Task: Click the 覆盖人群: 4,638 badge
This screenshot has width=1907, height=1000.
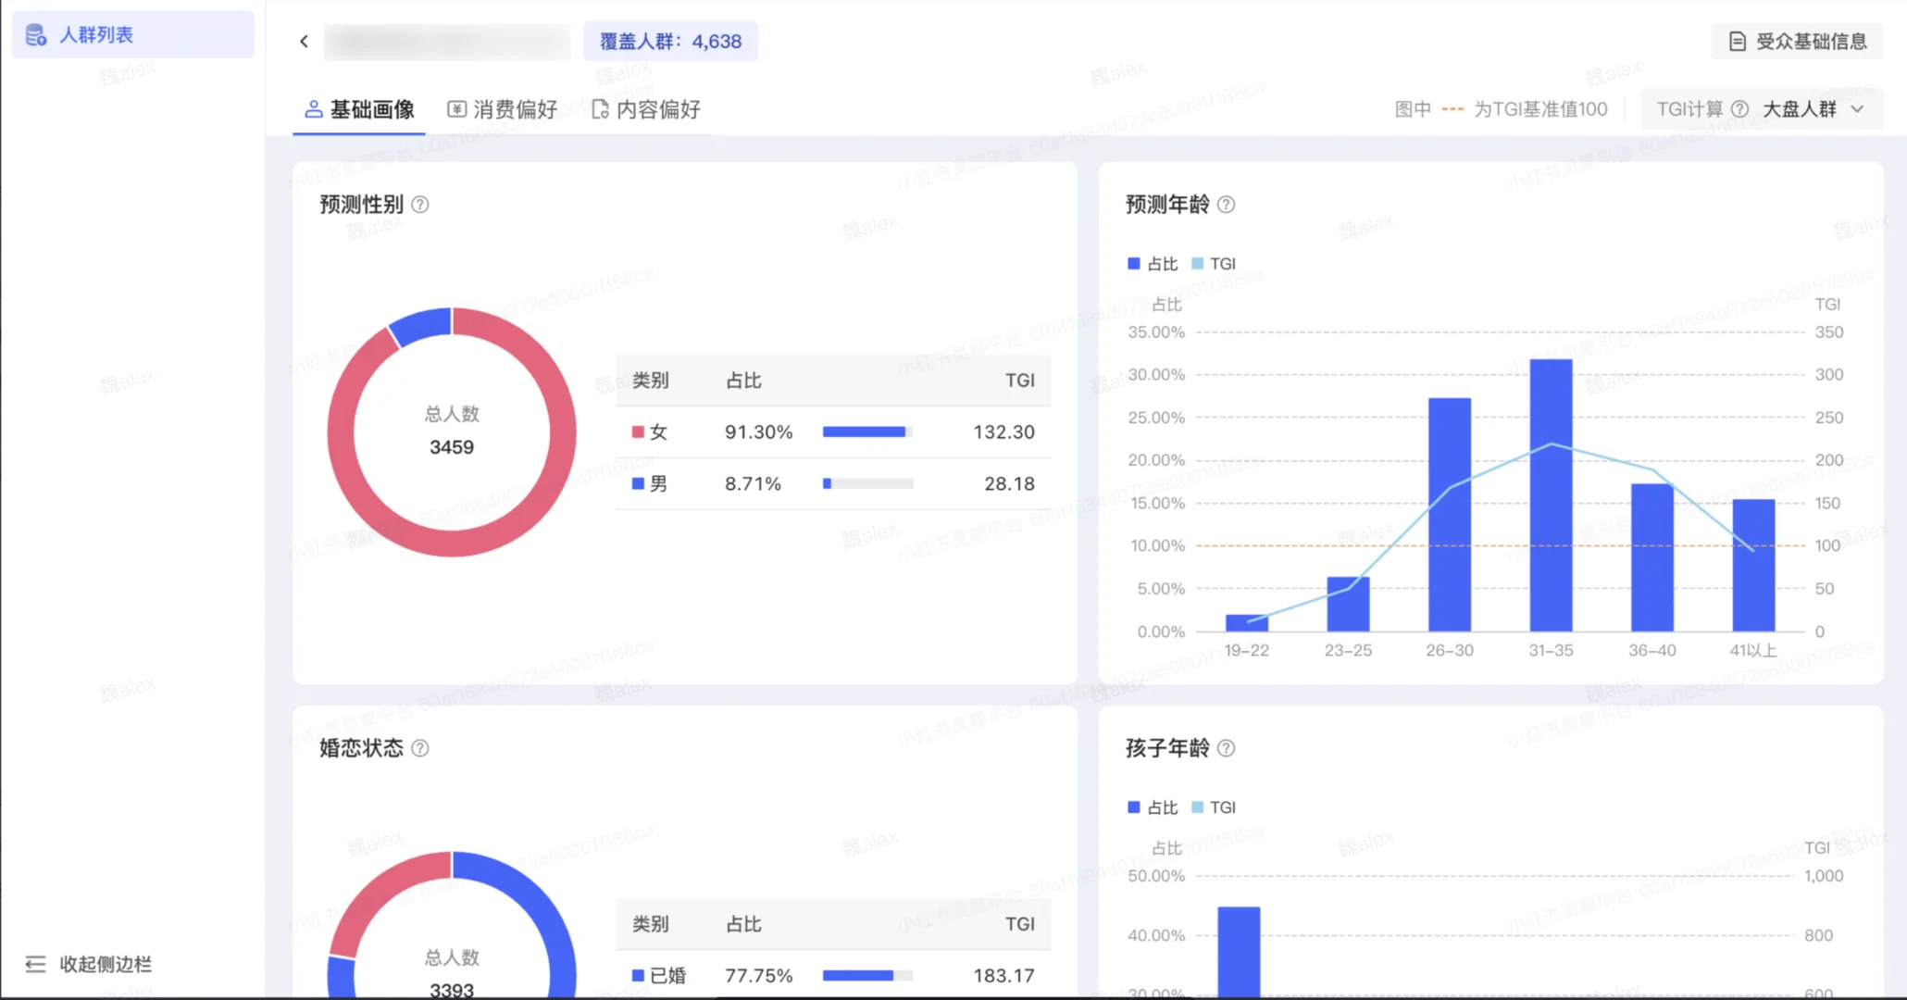Action: pos(670,42)
